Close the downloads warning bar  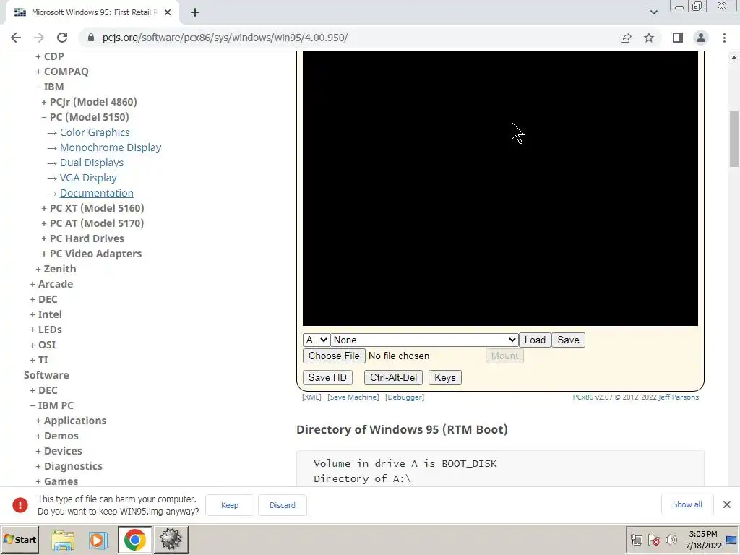click(727, 504)
